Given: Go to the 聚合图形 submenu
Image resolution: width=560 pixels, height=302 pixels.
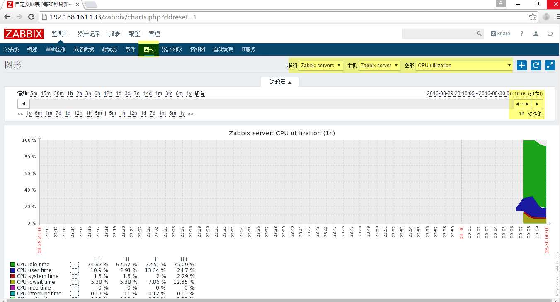Looking at the screenshot, I should 172,49.
